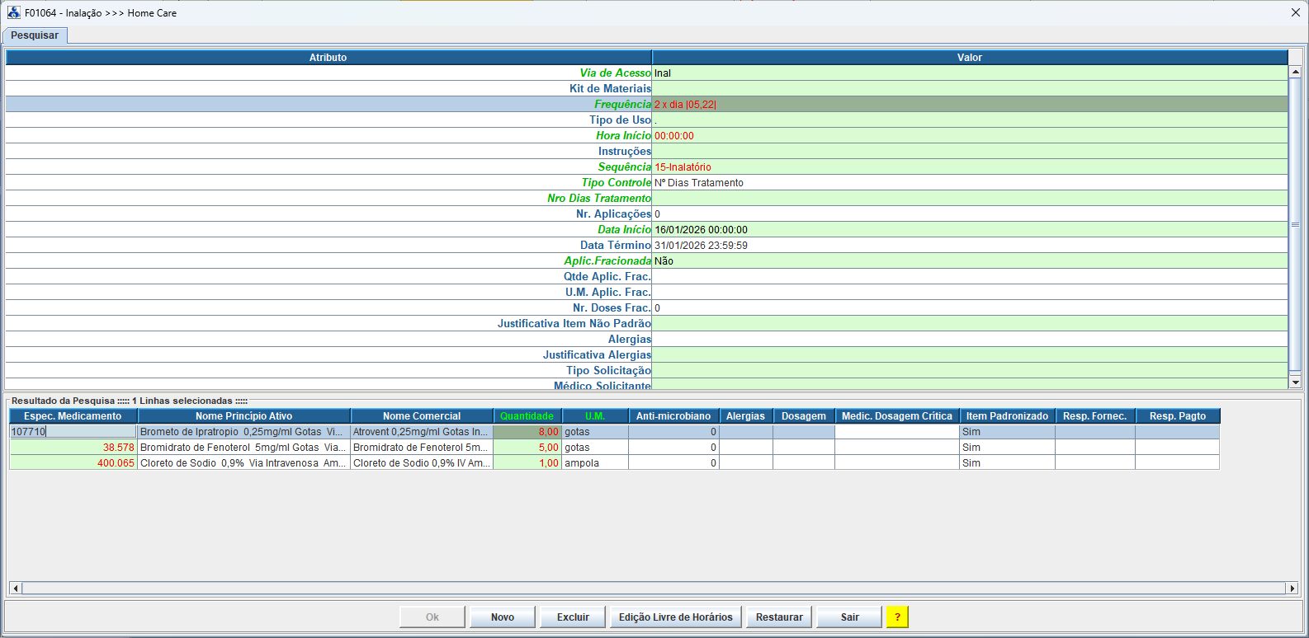Click the Restaurar button
Viewport: 1309px width, 638px height.
pos(779,617)
